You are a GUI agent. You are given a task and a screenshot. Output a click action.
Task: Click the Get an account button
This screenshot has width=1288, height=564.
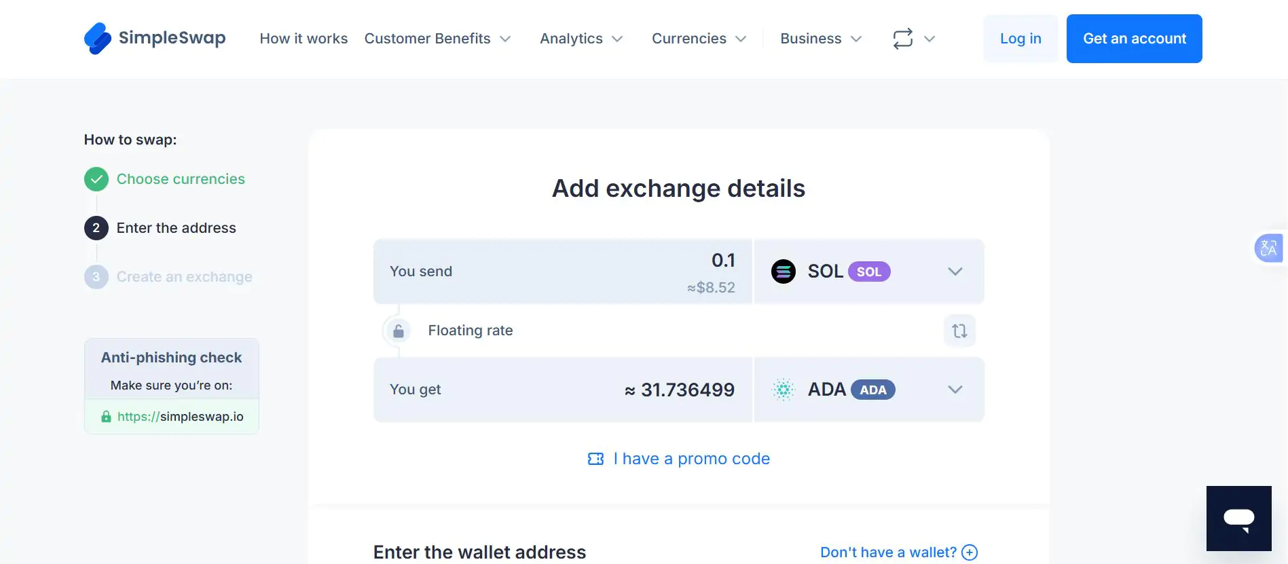click(1134, 39)
